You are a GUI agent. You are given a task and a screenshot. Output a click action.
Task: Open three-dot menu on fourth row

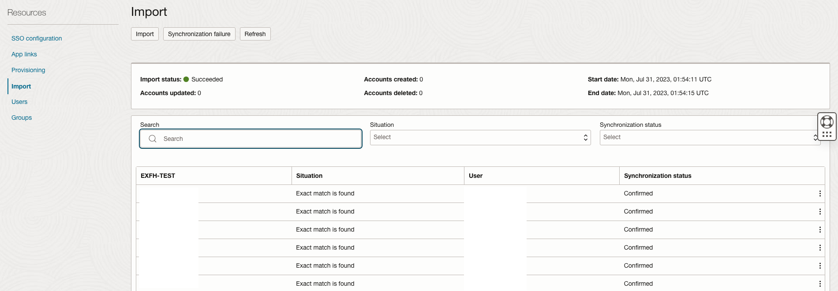(819, 248)
